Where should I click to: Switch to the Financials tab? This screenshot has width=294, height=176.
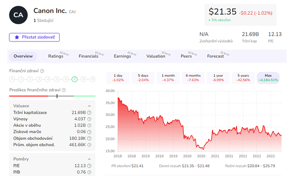(x=89, y=56)
